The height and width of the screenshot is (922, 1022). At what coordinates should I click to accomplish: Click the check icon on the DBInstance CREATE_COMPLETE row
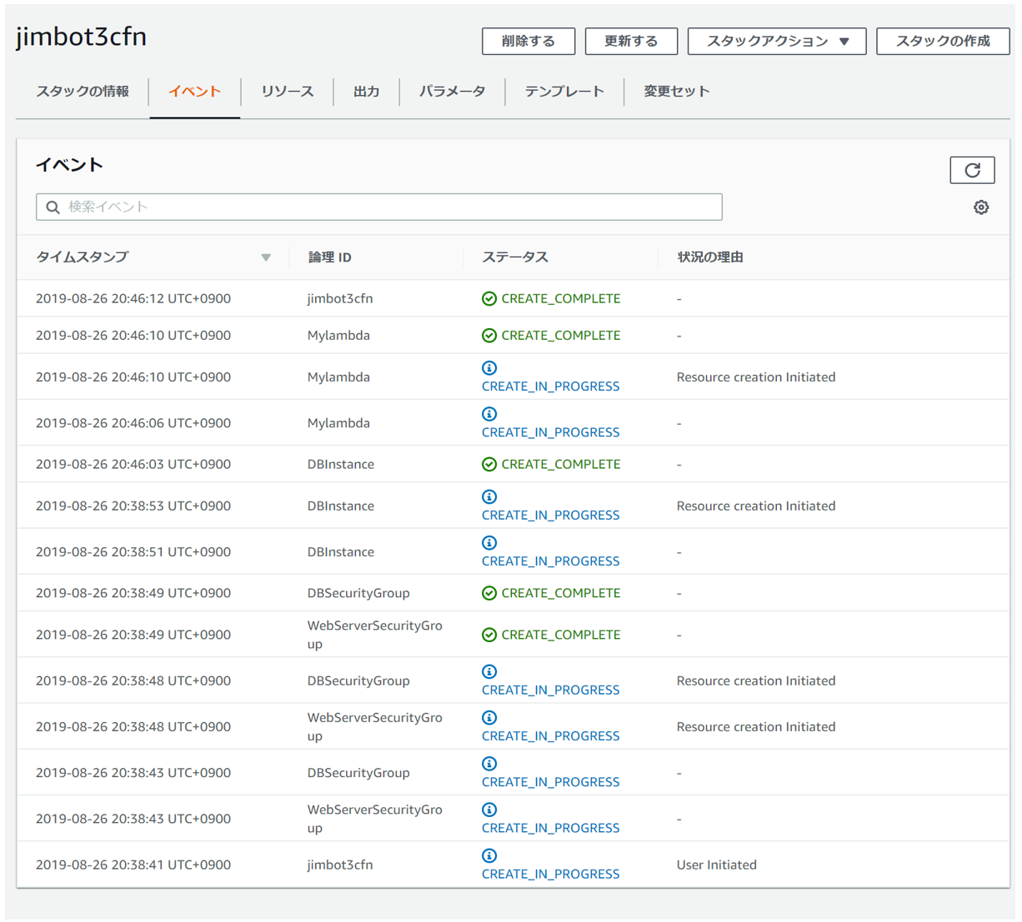coord(489,465)
